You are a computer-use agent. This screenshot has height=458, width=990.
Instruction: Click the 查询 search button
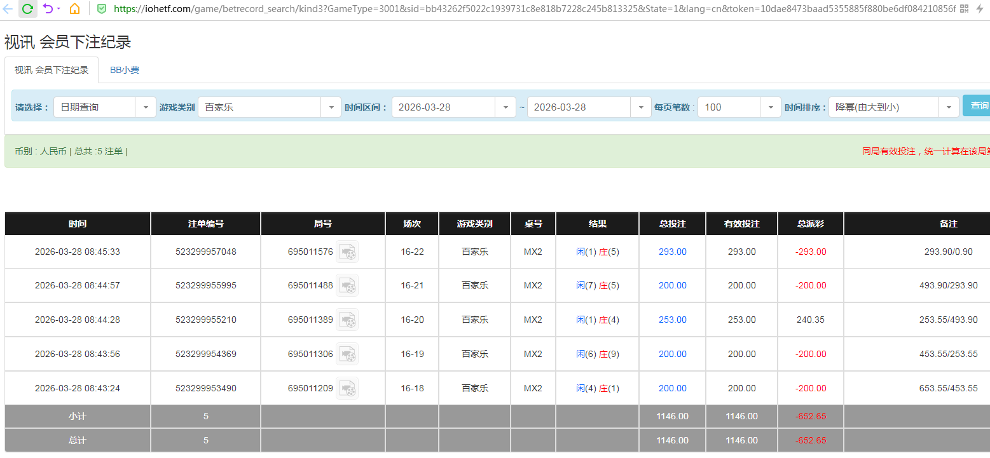[981, 106]
